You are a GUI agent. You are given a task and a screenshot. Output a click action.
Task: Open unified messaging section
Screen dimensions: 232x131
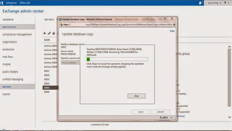(x=13, y=79)
